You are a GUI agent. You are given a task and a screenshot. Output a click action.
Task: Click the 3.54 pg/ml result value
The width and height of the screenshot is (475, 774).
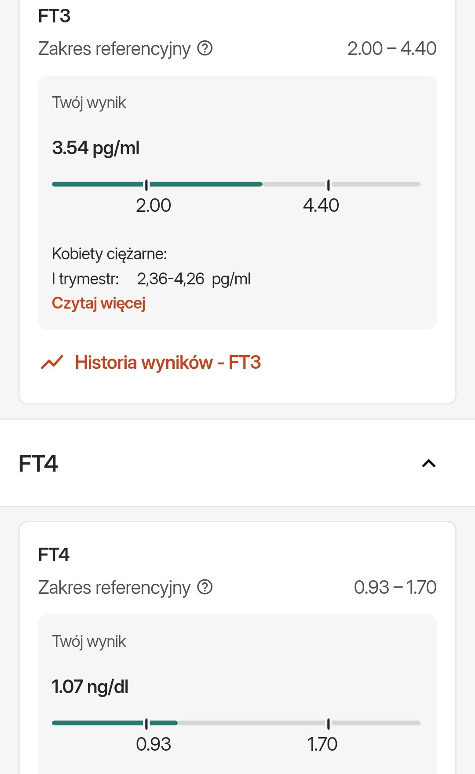coord(95,148)
